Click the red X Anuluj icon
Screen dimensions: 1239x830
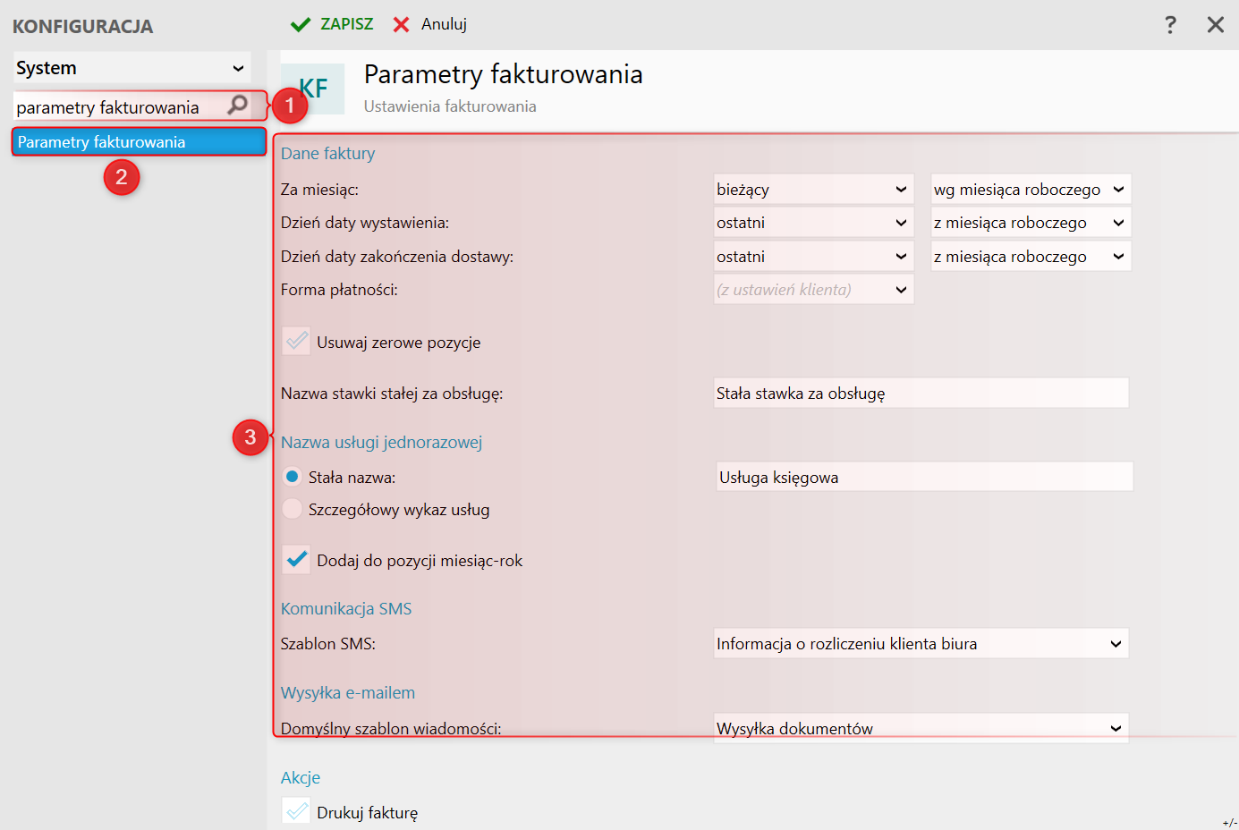(402, 24)
